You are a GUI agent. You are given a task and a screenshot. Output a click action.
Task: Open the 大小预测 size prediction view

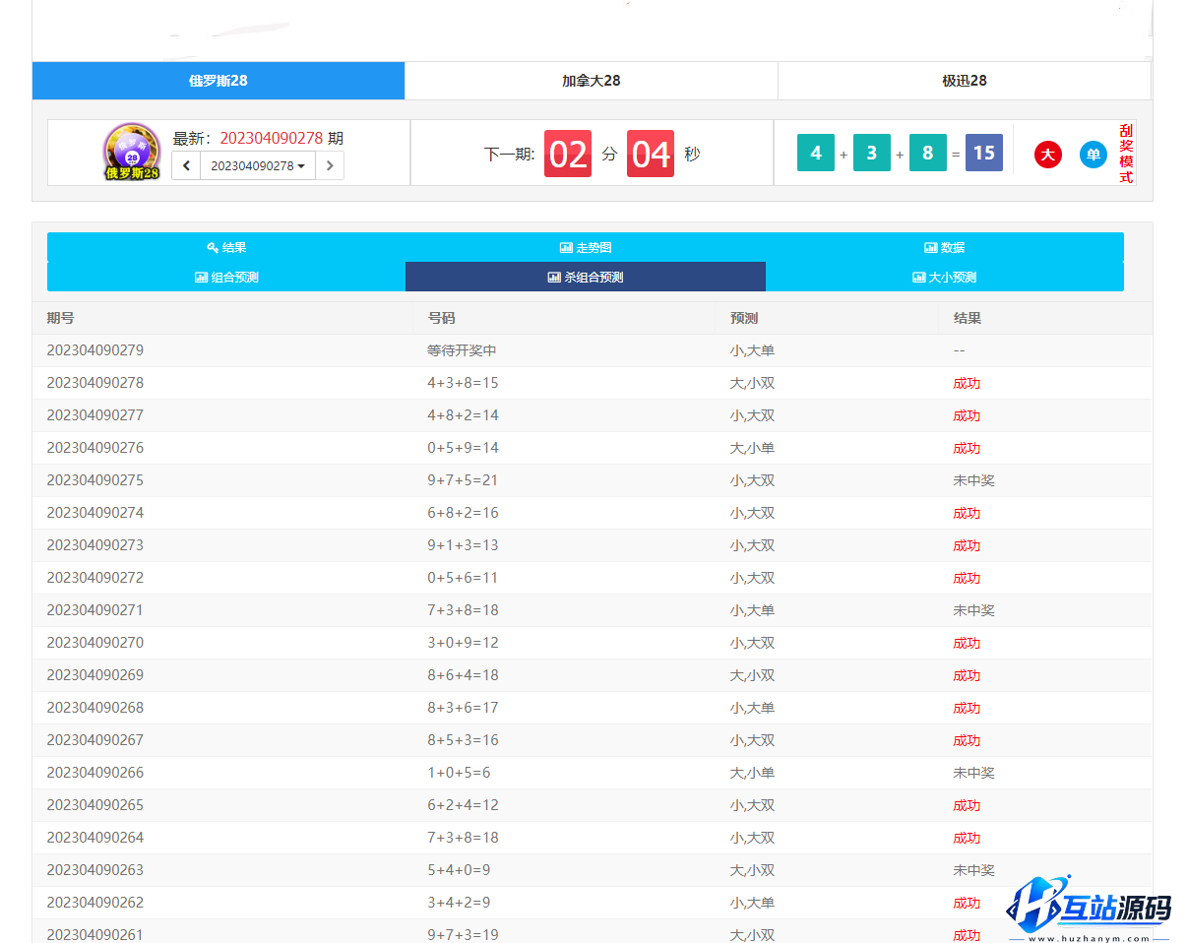pos(944,277)
